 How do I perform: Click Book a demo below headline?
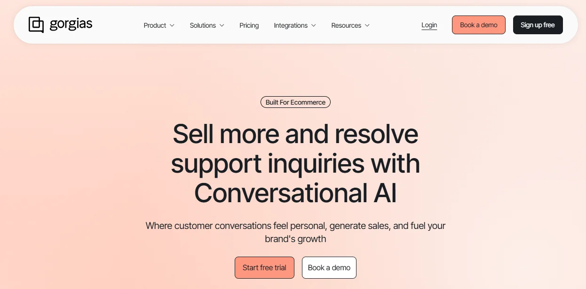click(x=329, y=267)
